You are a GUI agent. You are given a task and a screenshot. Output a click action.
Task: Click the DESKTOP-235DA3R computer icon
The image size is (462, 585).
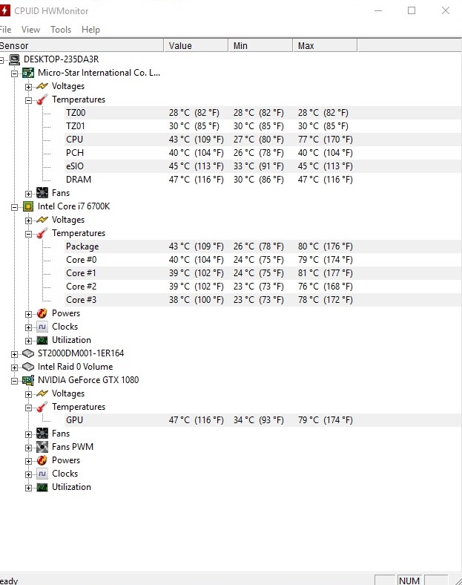pos(14,59)
